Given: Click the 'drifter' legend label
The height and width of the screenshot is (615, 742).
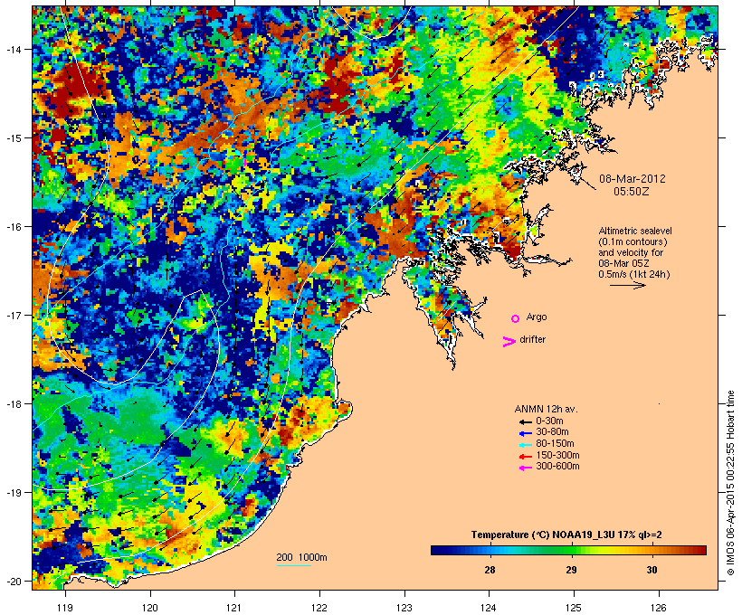Looking at the screenshot, I should point(532,340).
